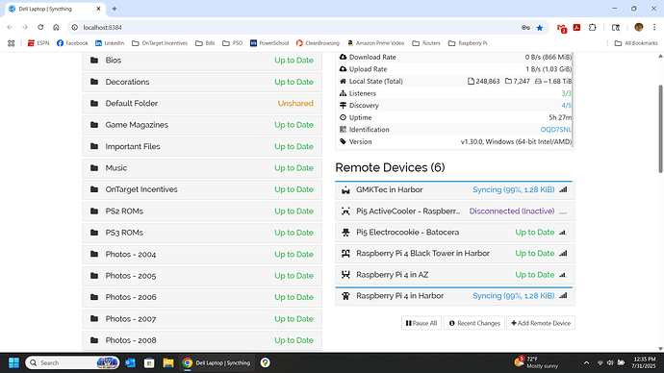Image resolution: width=664 pixels, height=373 pixels.
Task: Click the Pi5 Electrocookie Batocera device icon
Action: pos(345,233)
